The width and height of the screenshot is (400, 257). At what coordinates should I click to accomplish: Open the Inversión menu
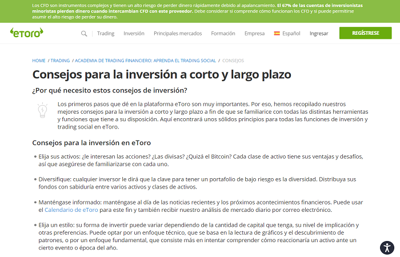[134, 33]
